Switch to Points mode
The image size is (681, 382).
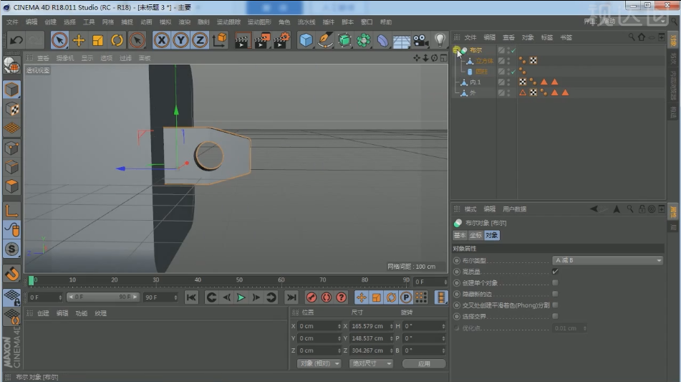click(11, 148)
